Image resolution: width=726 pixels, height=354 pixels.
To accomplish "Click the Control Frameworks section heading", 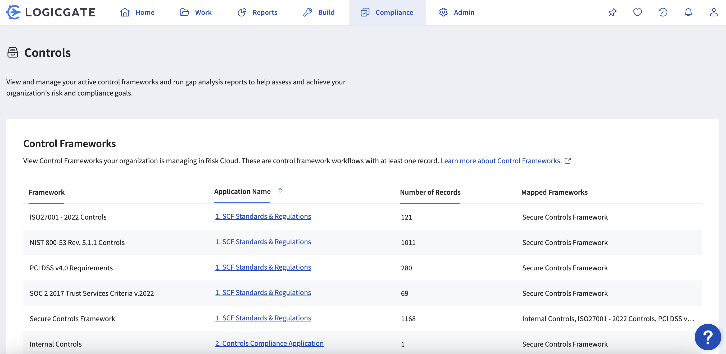I will (69, 143).
